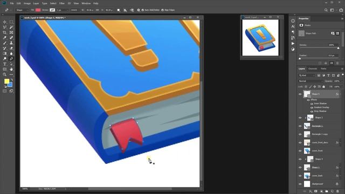The height and width of the screenshot is (194, 345).
Task: Click the foreground yellow color swatch
Action: [x=6, y=81]
